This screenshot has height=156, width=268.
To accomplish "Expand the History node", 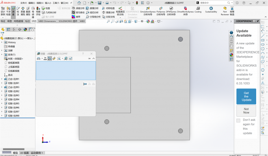I will tap(2, 42).
